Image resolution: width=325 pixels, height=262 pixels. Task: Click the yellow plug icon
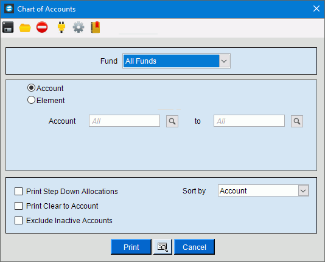61,27
